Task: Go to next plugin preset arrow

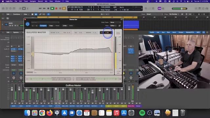Action: click(36, 26)
